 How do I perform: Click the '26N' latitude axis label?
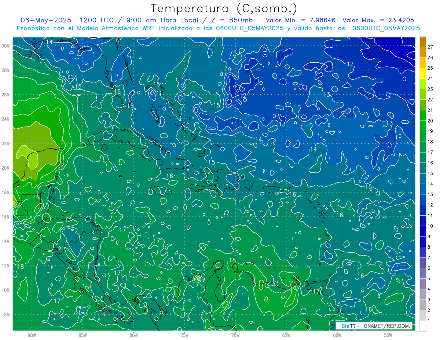[x=5, y=95]
